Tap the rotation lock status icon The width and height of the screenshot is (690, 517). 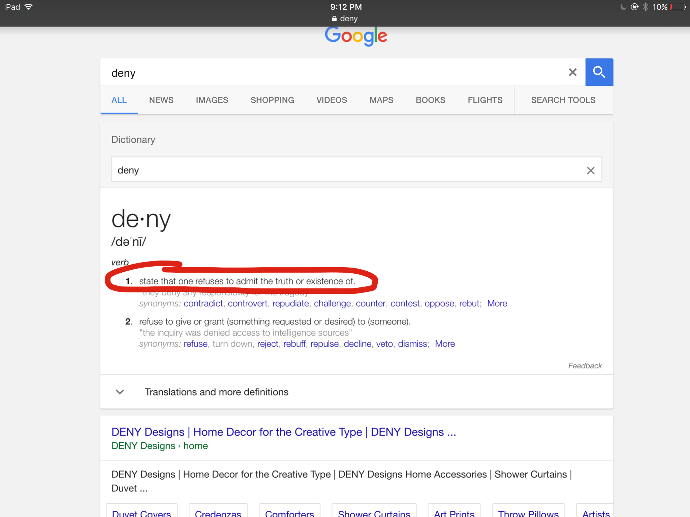click(634, 7)
